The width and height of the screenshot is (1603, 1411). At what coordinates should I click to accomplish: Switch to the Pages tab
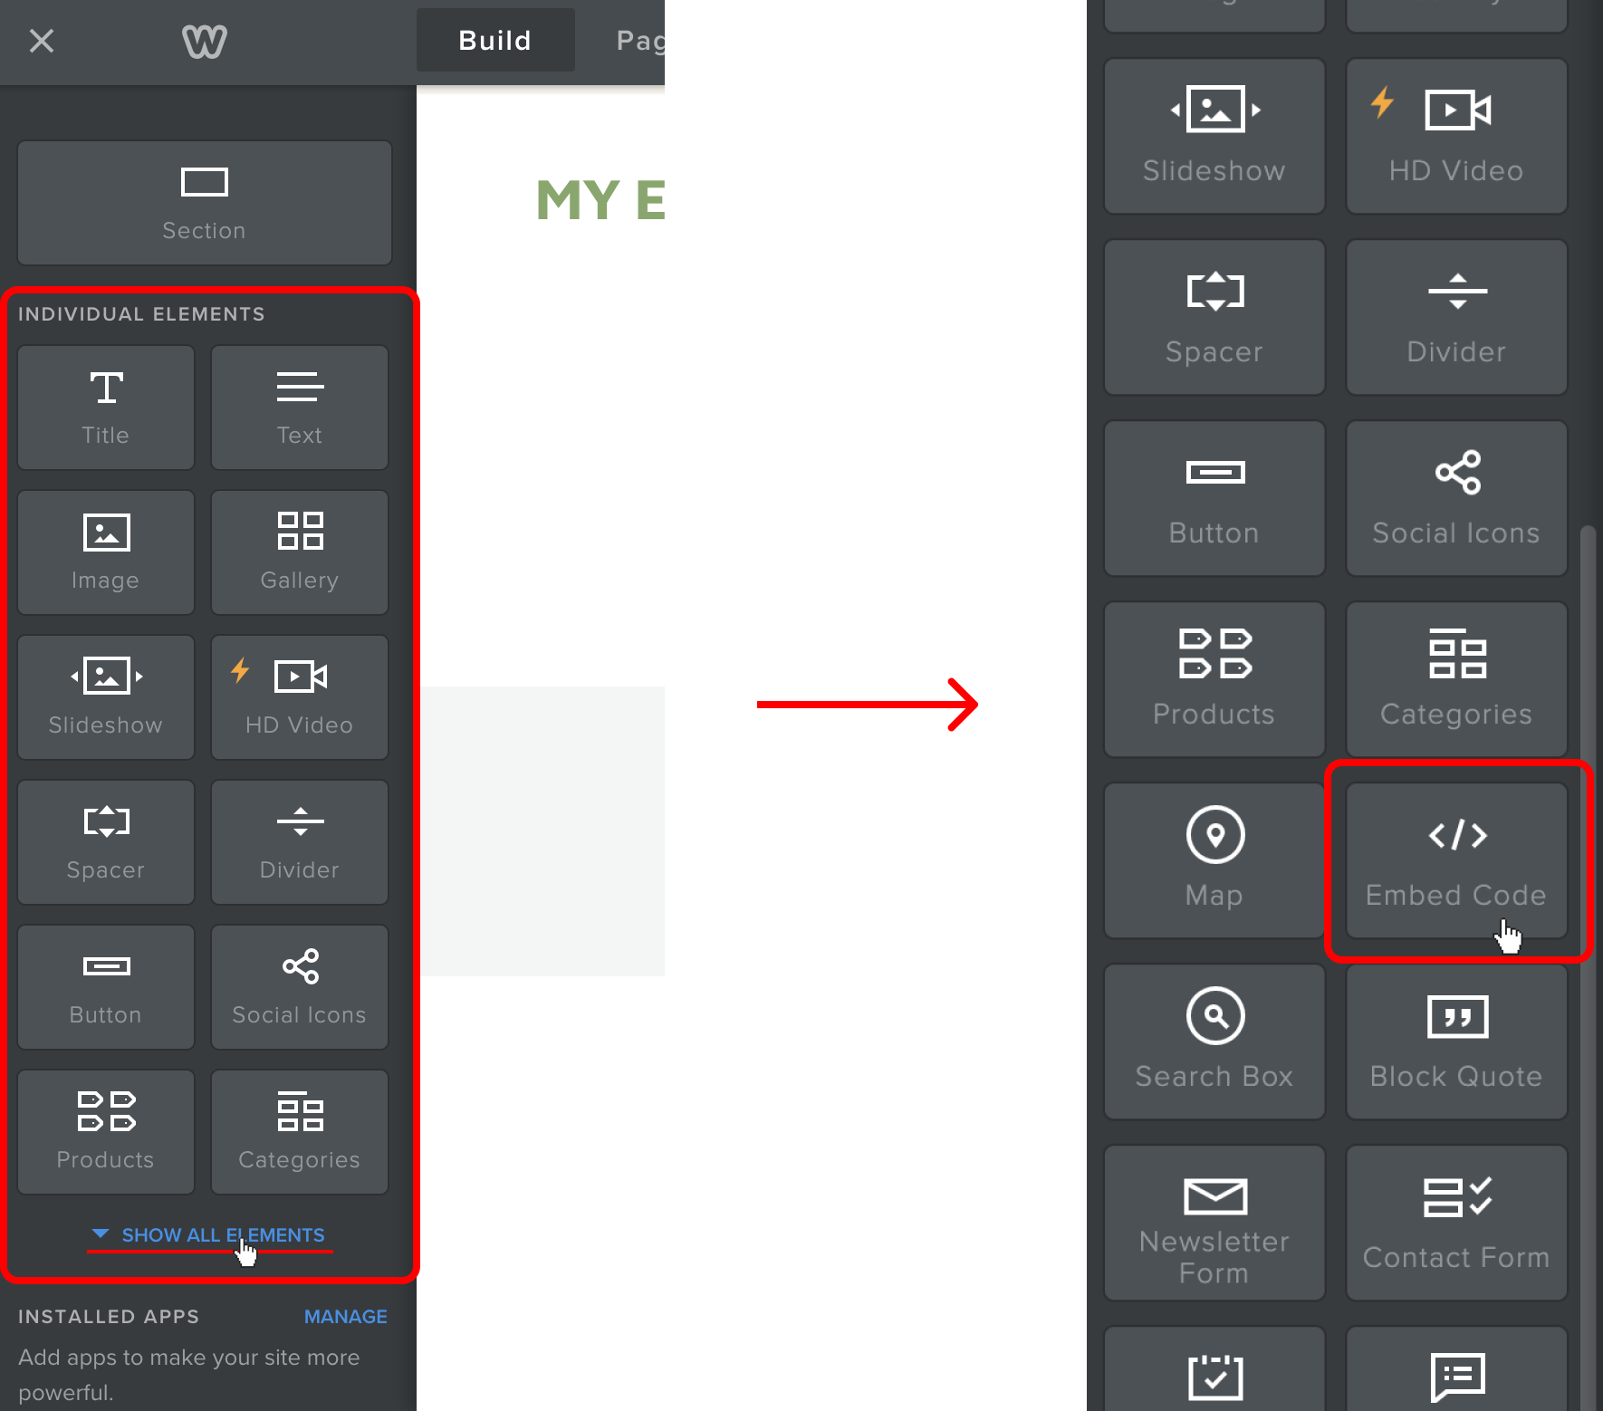640,41
